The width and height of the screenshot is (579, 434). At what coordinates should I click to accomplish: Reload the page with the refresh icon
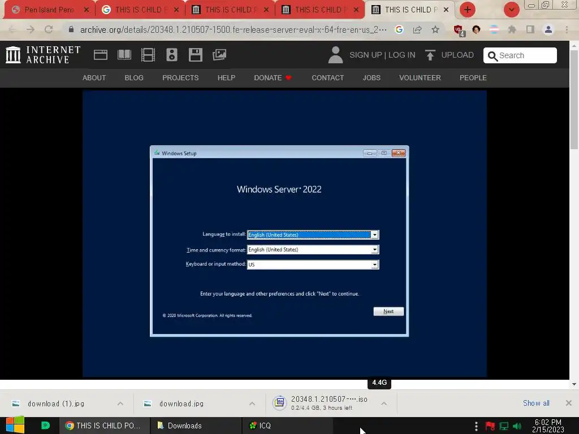(x=49, y=29)
